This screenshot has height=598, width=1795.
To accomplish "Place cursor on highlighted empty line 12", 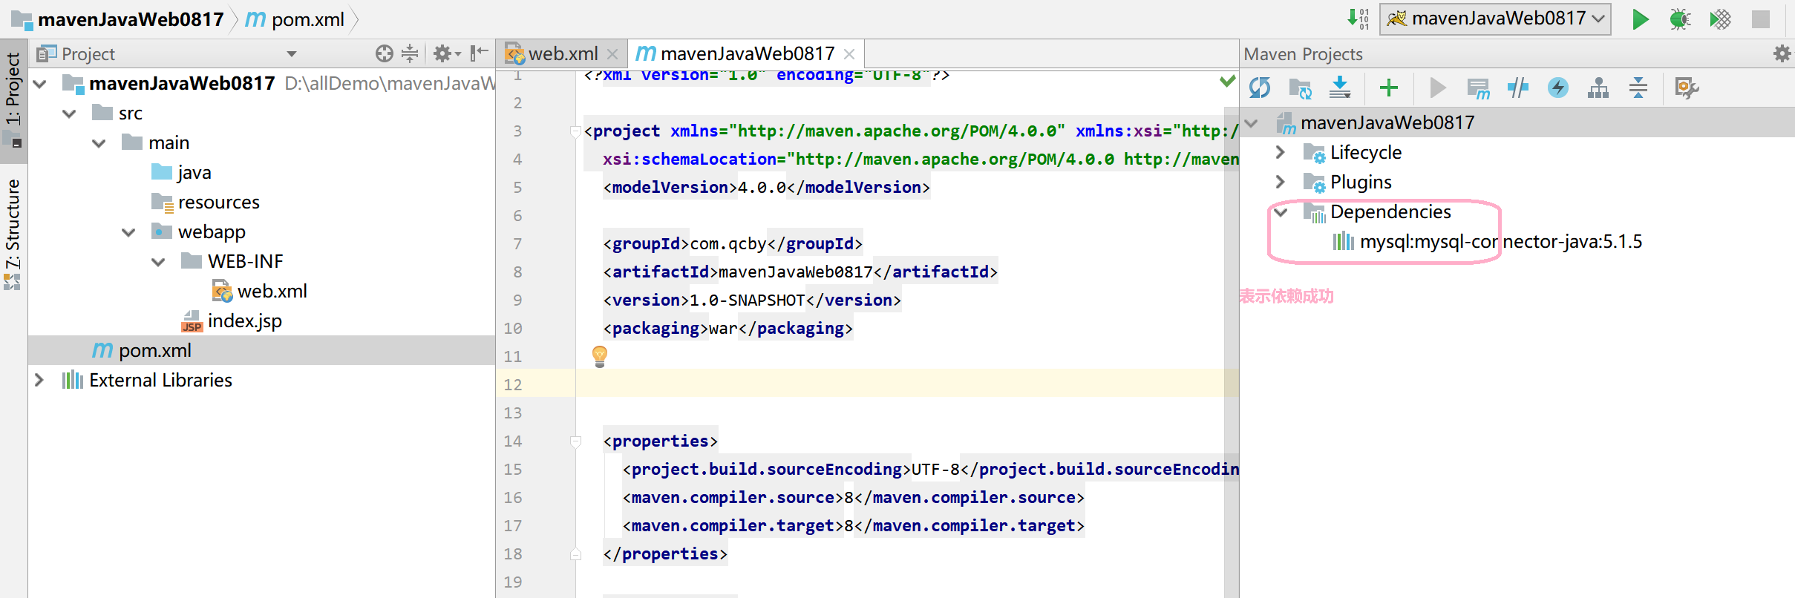I will pos(906,384).
